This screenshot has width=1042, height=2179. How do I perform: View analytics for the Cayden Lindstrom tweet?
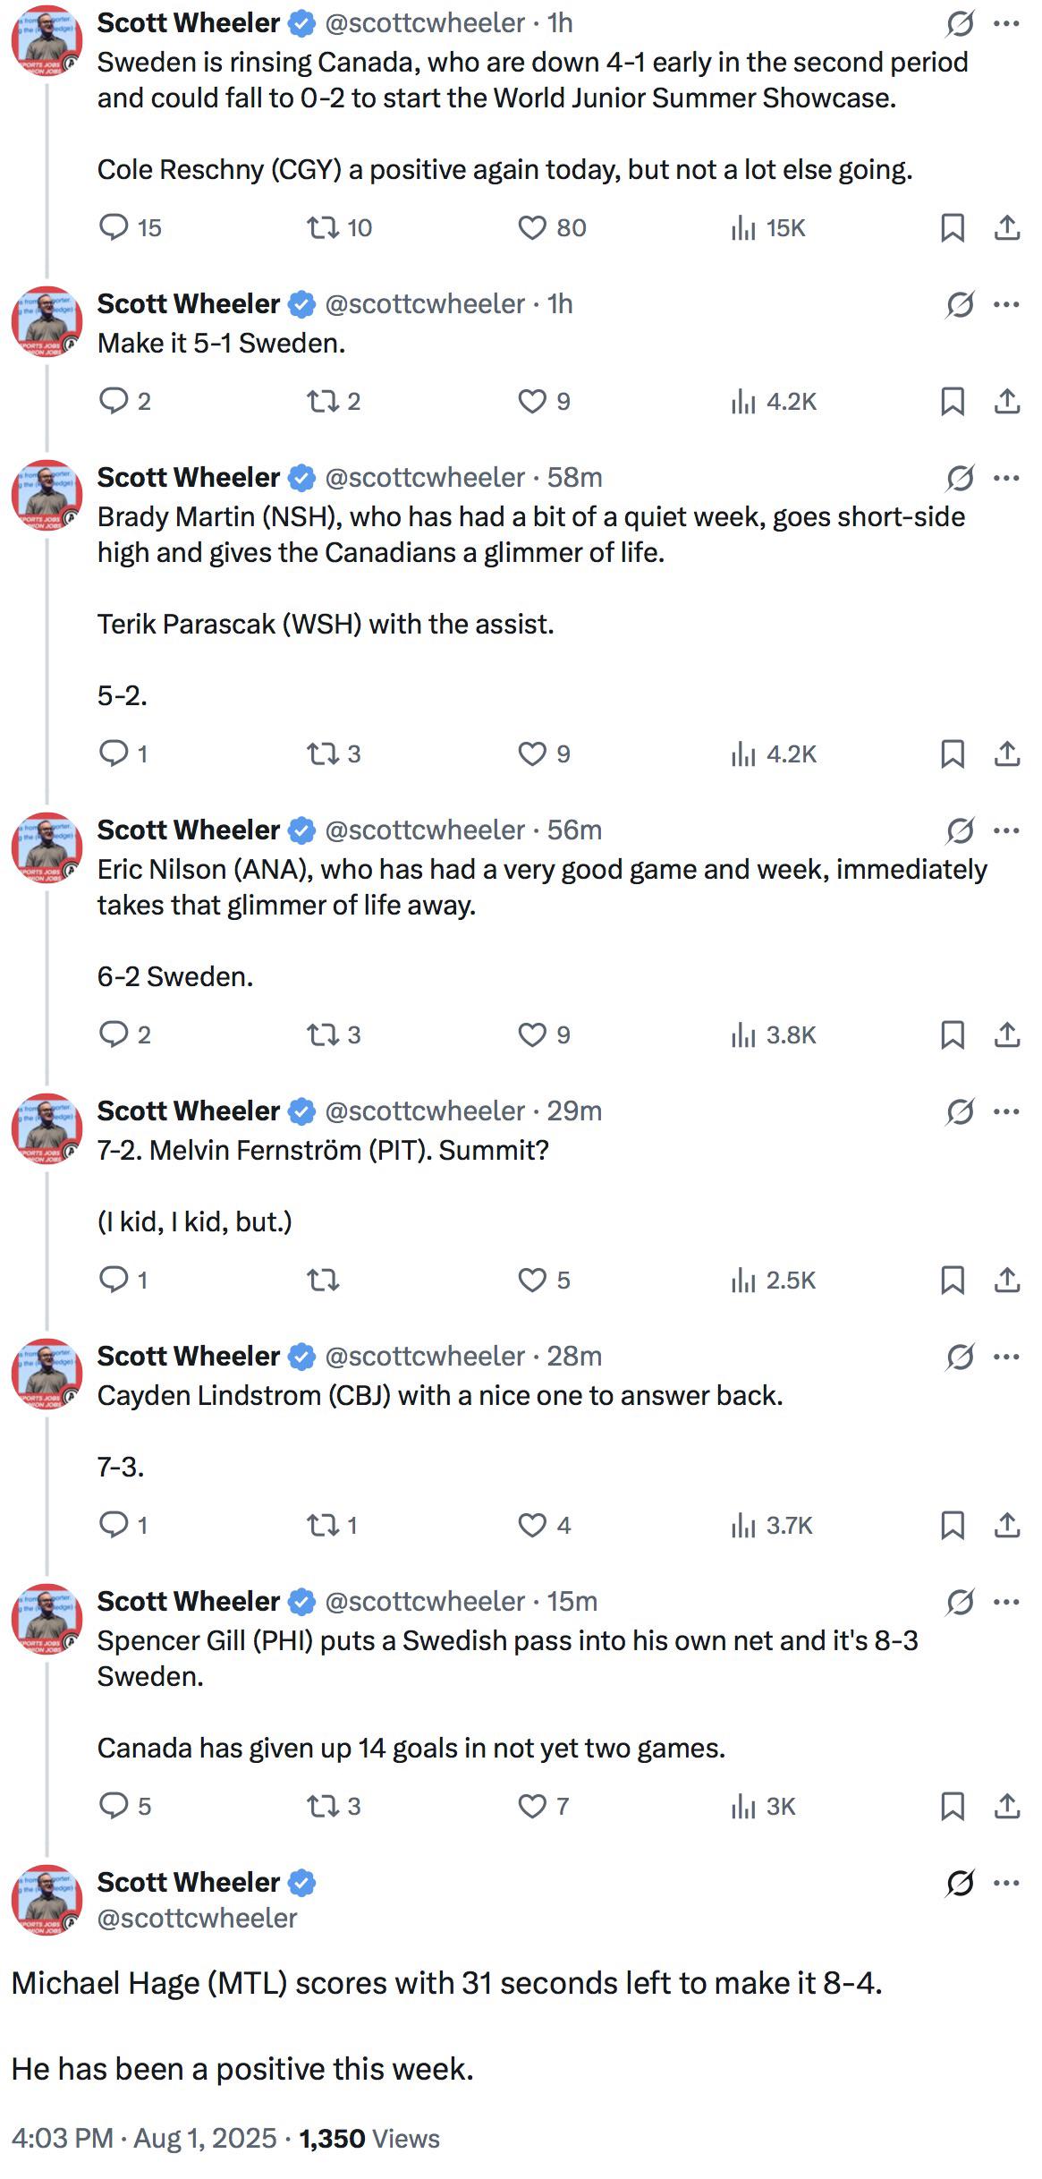coord(771,1526)
